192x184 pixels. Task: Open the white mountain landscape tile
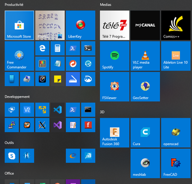tap(88, 79)
